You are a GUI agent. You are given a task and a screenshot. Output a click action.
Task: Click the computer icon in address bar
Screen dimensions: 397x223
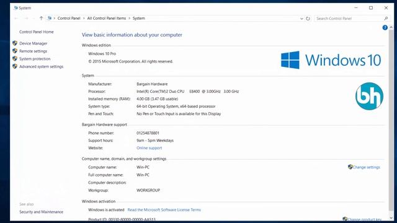(x=50, y=18)
